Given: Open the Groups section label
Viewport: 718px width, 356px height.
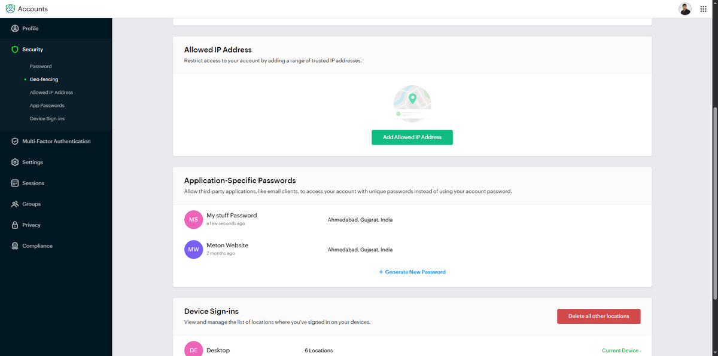Looking at the screenshot, I should (x=32, y=204).
